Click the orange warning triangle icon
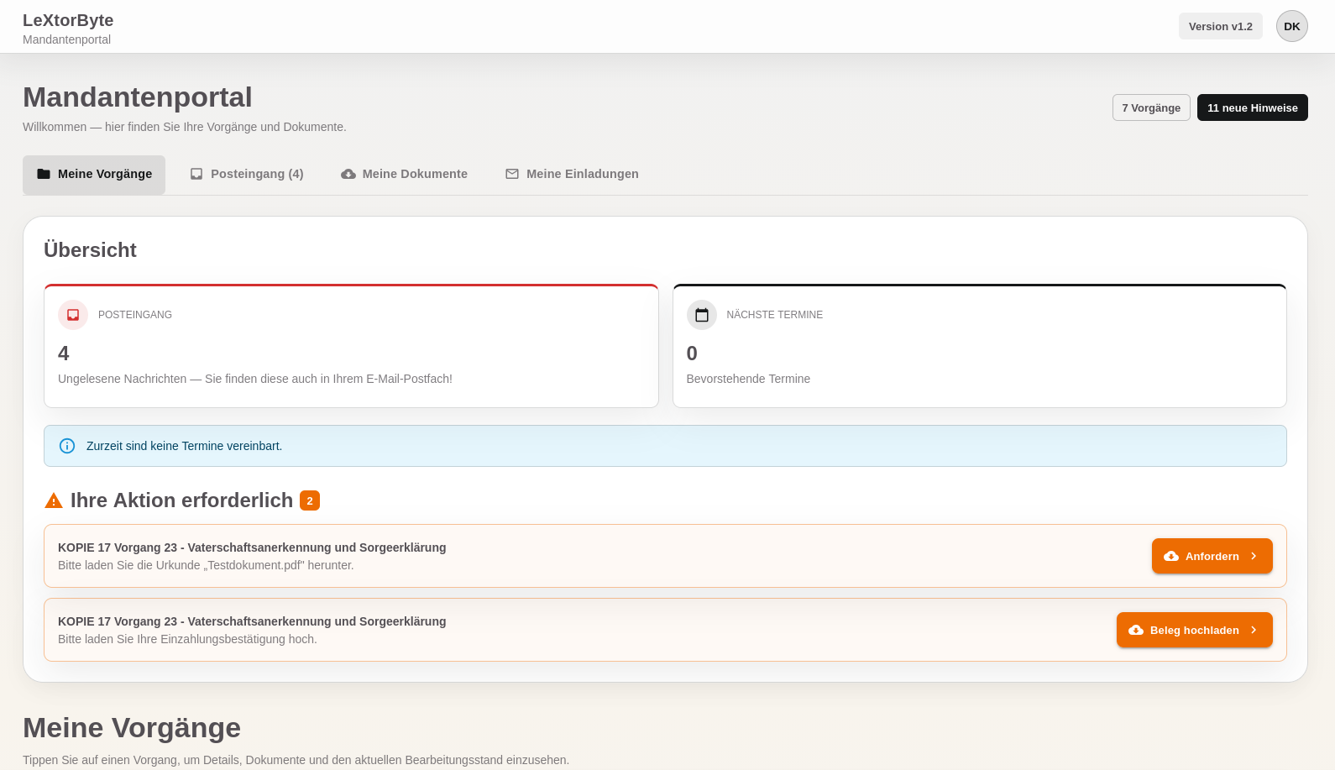 [54, 500]
